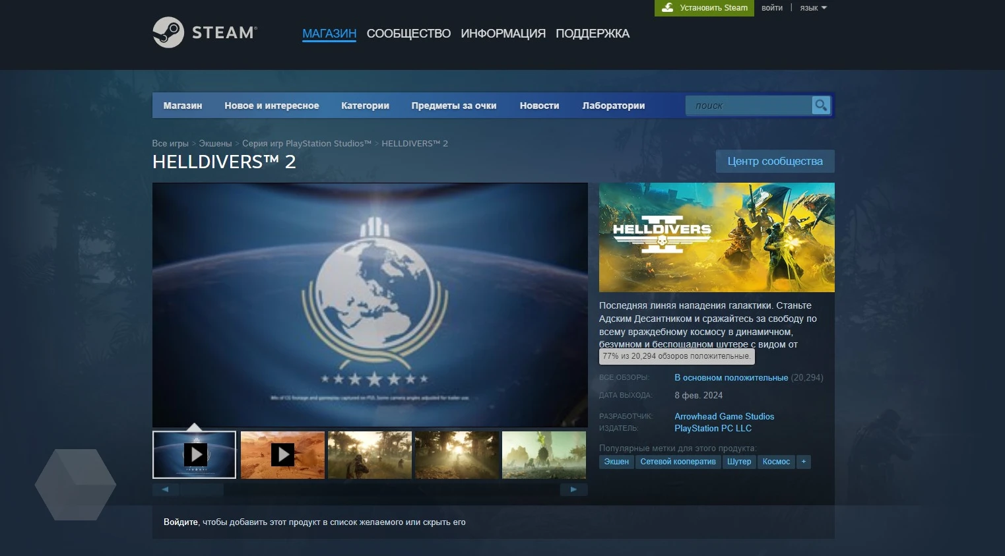Open the Магазин store nav menu
This screenshot has width=1005, height=556.
click(183, 106)
